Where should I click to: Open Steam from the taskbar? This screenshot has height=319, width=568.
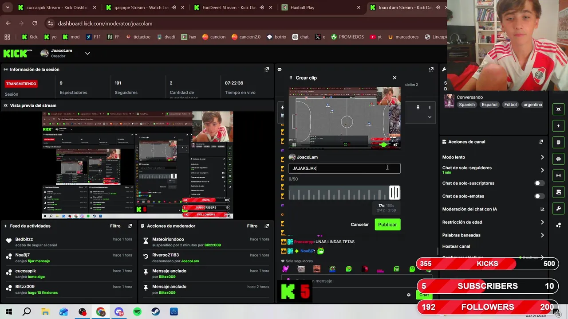click(x=155, y=312)
